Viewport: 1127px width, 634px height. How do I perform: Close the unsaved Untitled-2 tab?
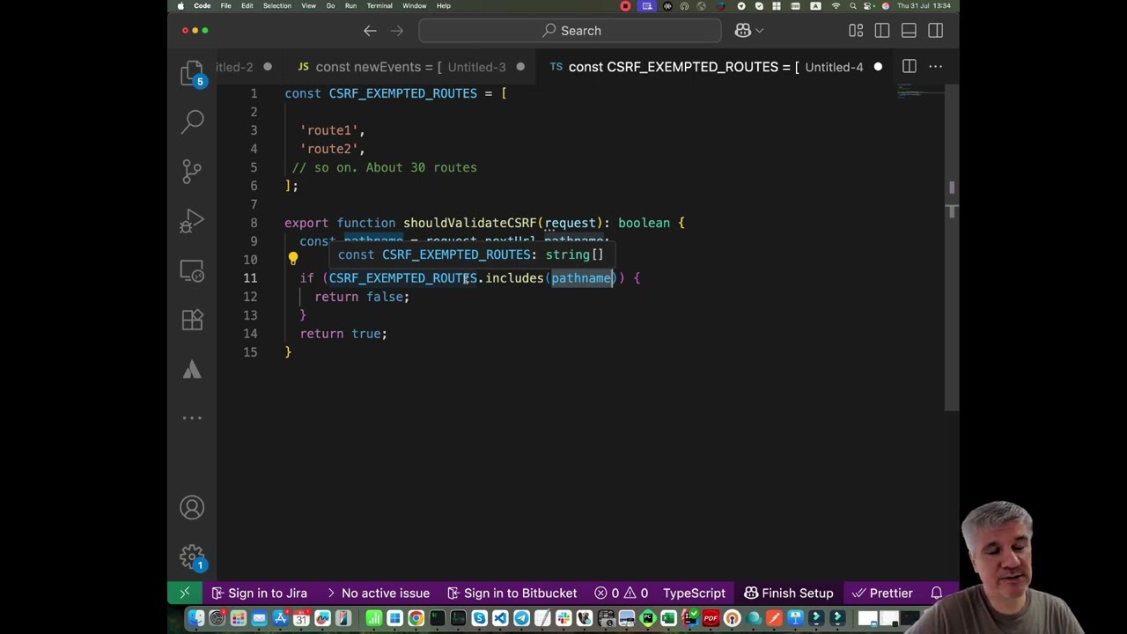268,67
